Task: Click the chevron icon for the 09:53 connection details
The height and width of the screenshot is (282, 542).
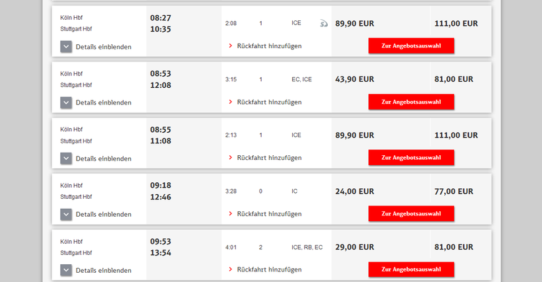Action: [66, 270]
